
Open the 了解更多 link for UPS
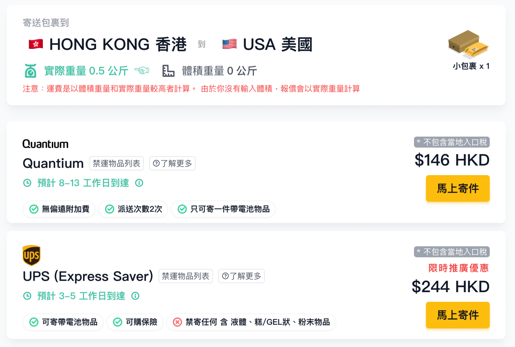[242, 276]
